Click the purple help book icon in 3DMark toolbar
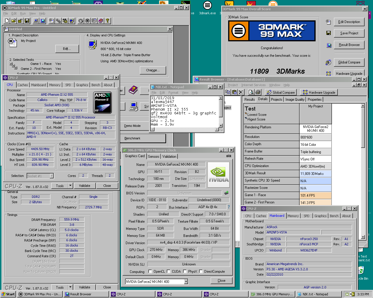This screenshot has width=373, height=298. (x=101, y=21)
